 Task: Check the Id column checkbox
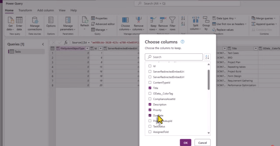150,66
